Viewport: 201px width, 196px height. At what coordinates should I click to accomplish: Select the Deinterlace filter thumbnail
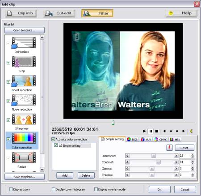click(x=24, y=43)
